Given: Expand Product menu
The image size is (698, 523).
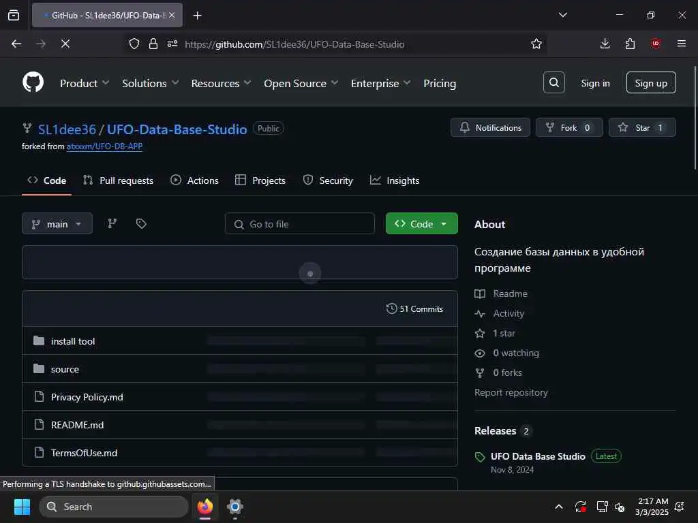Looking at the screenshot, I should (85, 83).
